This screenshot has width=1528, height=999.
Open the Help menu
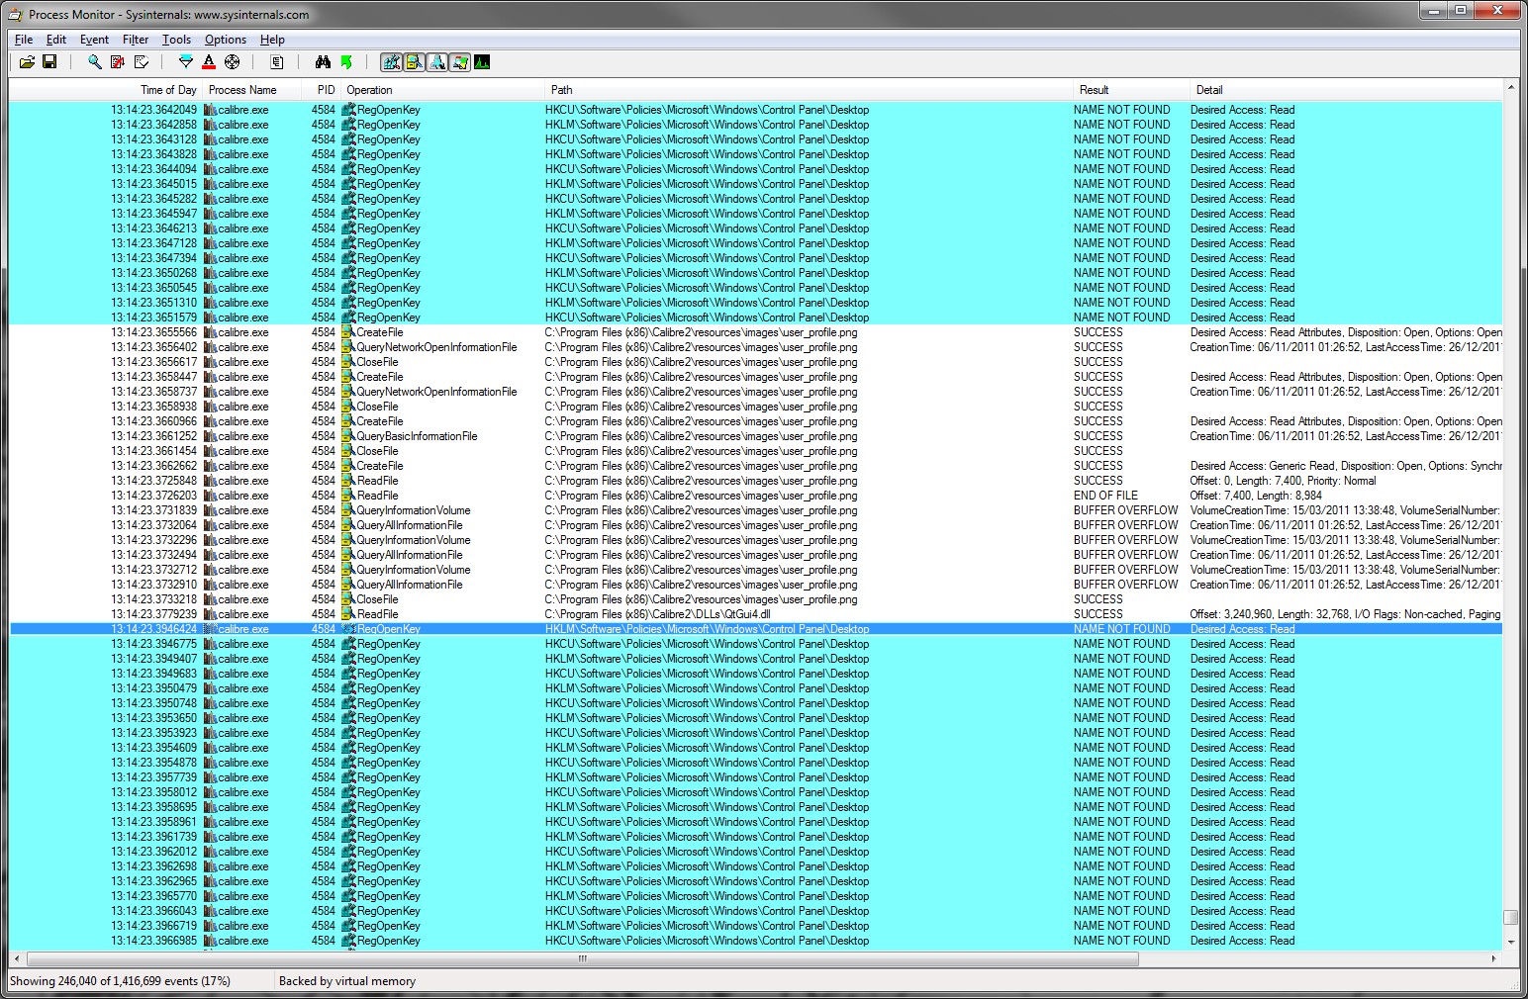[272, 40]
